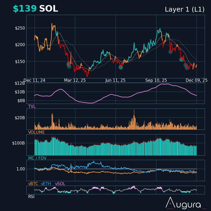The height and width of the screenshot is (211, 211).
Task: Click the VOLUME panel label
Action: [x=36, y=132]
